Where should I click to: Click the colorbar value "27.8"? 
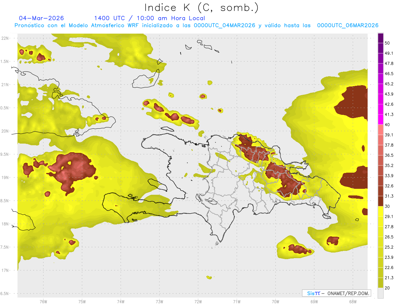[x=389, y=227]
